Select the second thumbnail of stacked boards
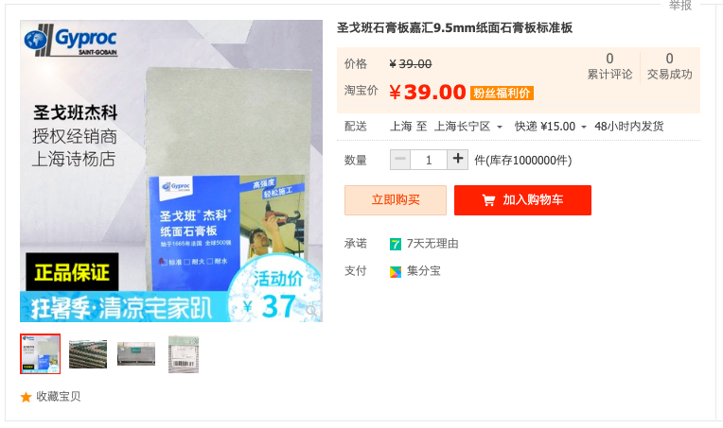723x428 pixels. tap(88, 354)
